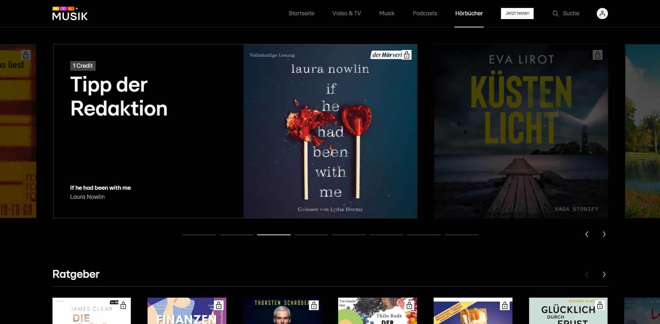Screen dimensions: 660x324
Task: Click lock icon on 'If he had been with me' cover
Action: tap(407, 55)
